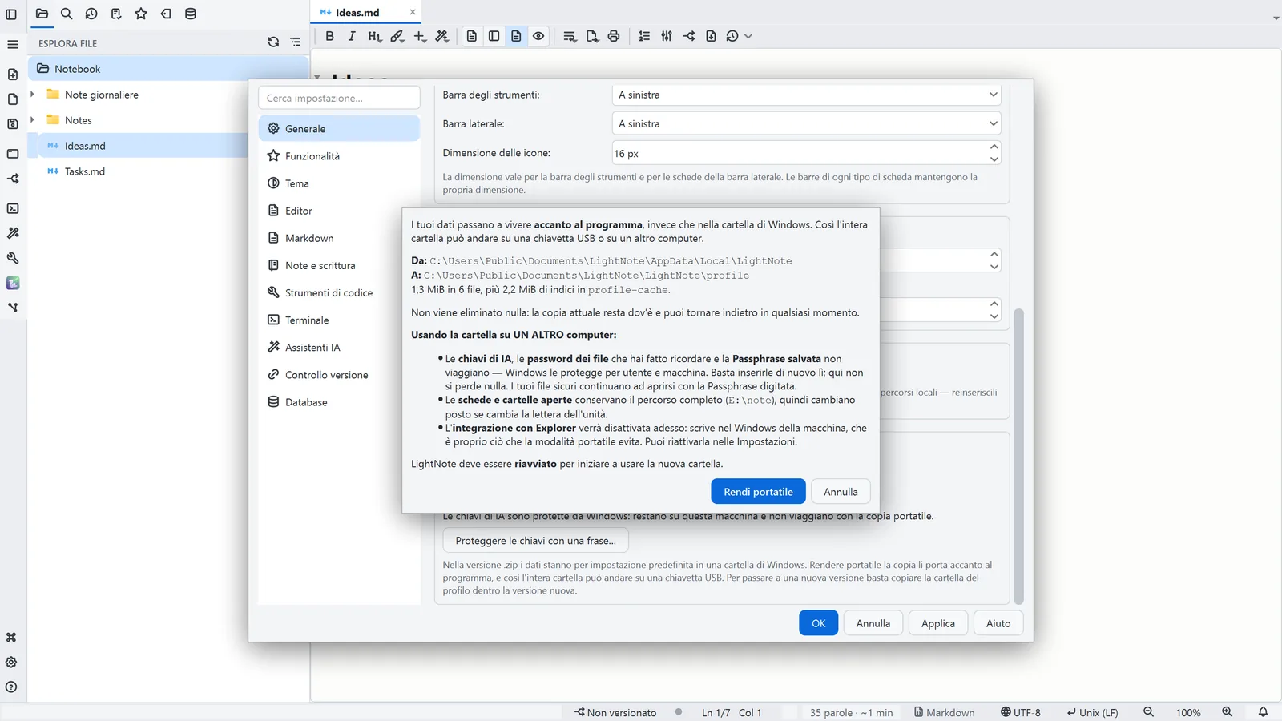The width and height of the screenshot is (1282, 721).
Task: Click the print icon in the editor toolbar
Action: (614, 36)
